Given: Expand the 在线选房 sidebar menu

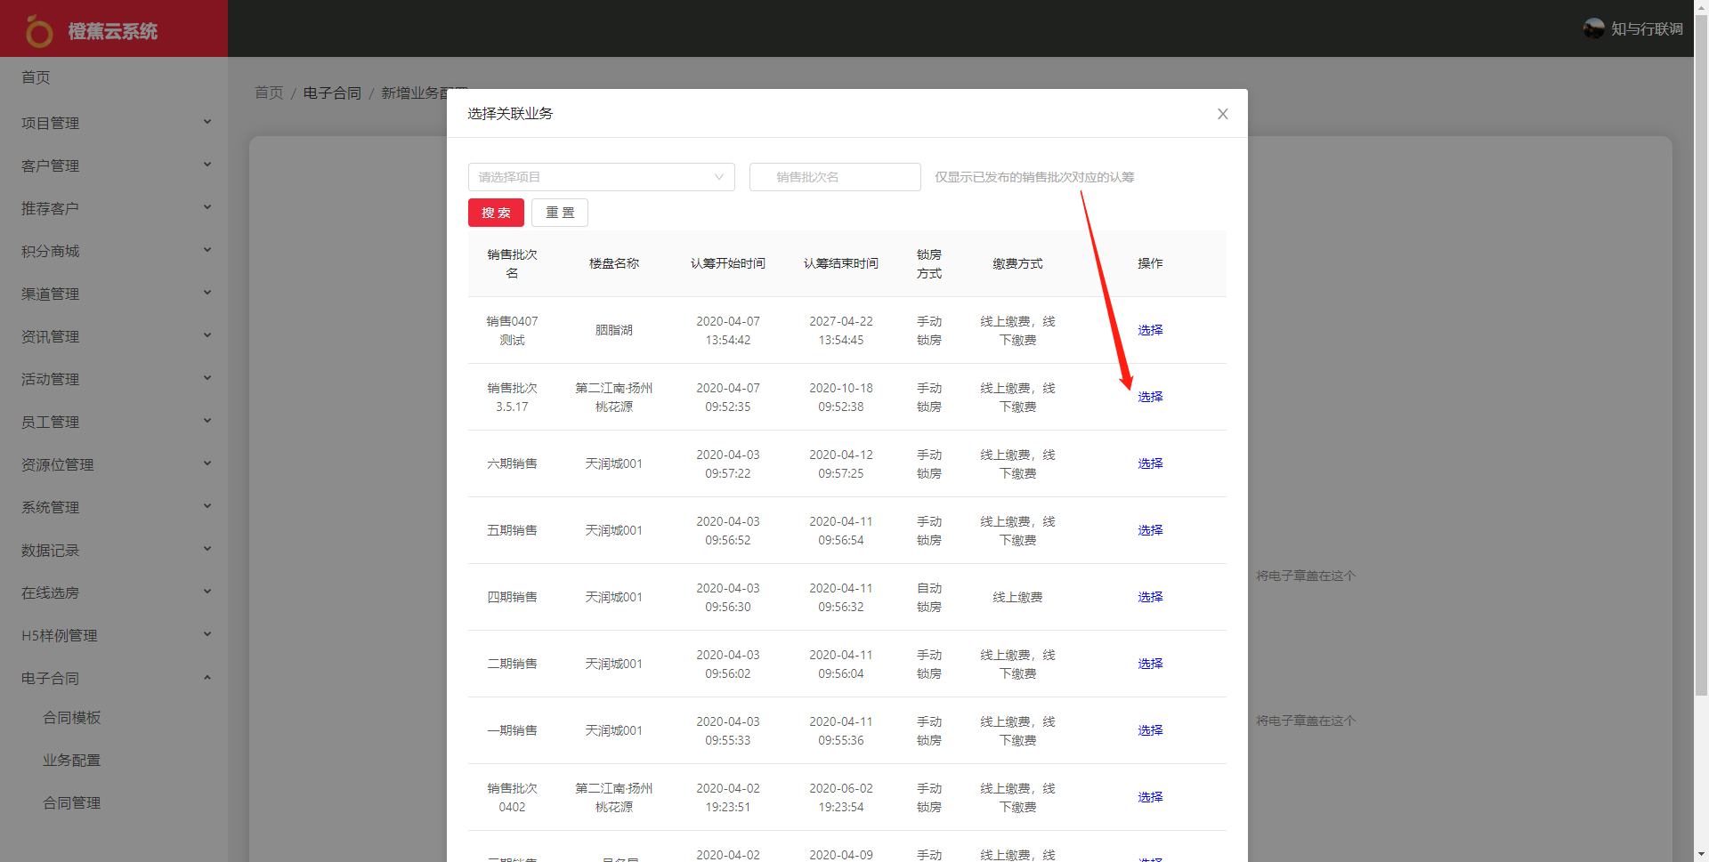Looking at the screenshot, I should (114, 592).
